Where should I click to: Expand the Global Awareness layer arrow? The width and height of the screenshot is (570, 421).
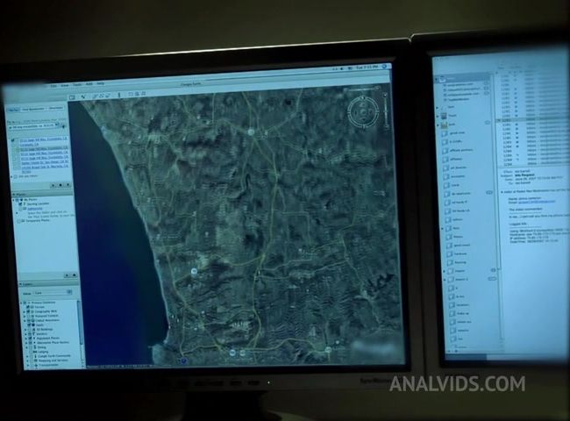[25, 321]
